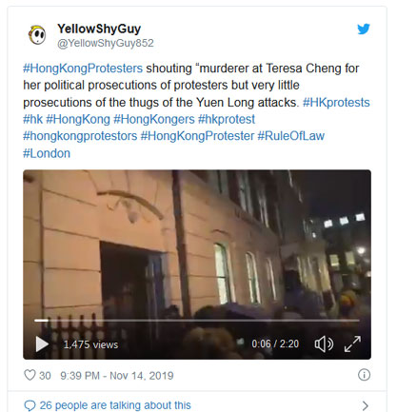
Task: Mute the video with speaker icon
Action: (x=324, y=344)
